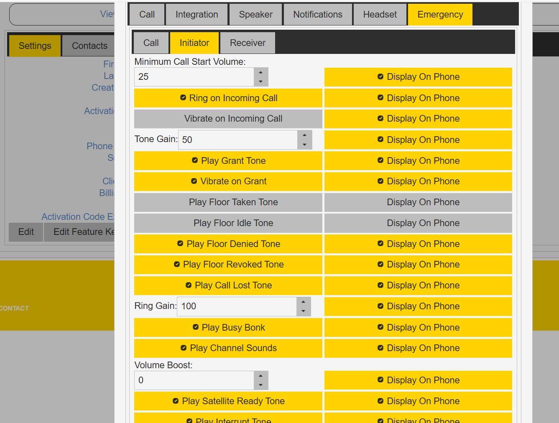Switch to the Receiver sub-tab
This screenshot has height=423, width=559.
[248, 43]
